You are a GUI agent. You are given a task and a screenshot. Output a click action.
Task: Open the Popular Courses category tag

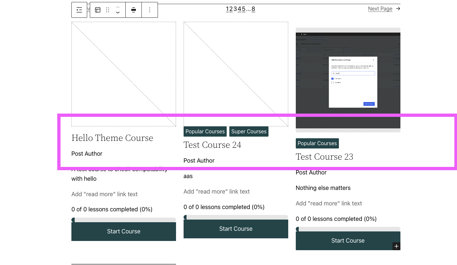[x=205, y=131]
